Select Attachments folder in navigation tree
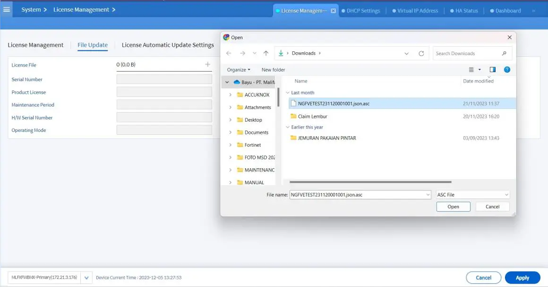Screen dimensions: 548x287 254,107
